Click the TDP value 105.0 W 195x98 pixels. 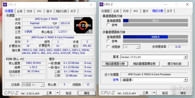point(65,23)
